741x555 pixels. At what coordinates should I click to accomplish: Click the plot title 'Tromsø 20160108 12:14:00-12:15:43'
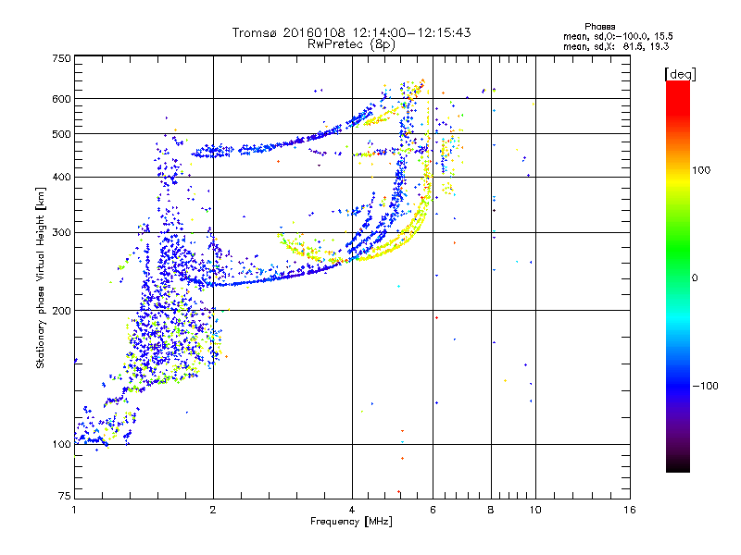(352, 32)
